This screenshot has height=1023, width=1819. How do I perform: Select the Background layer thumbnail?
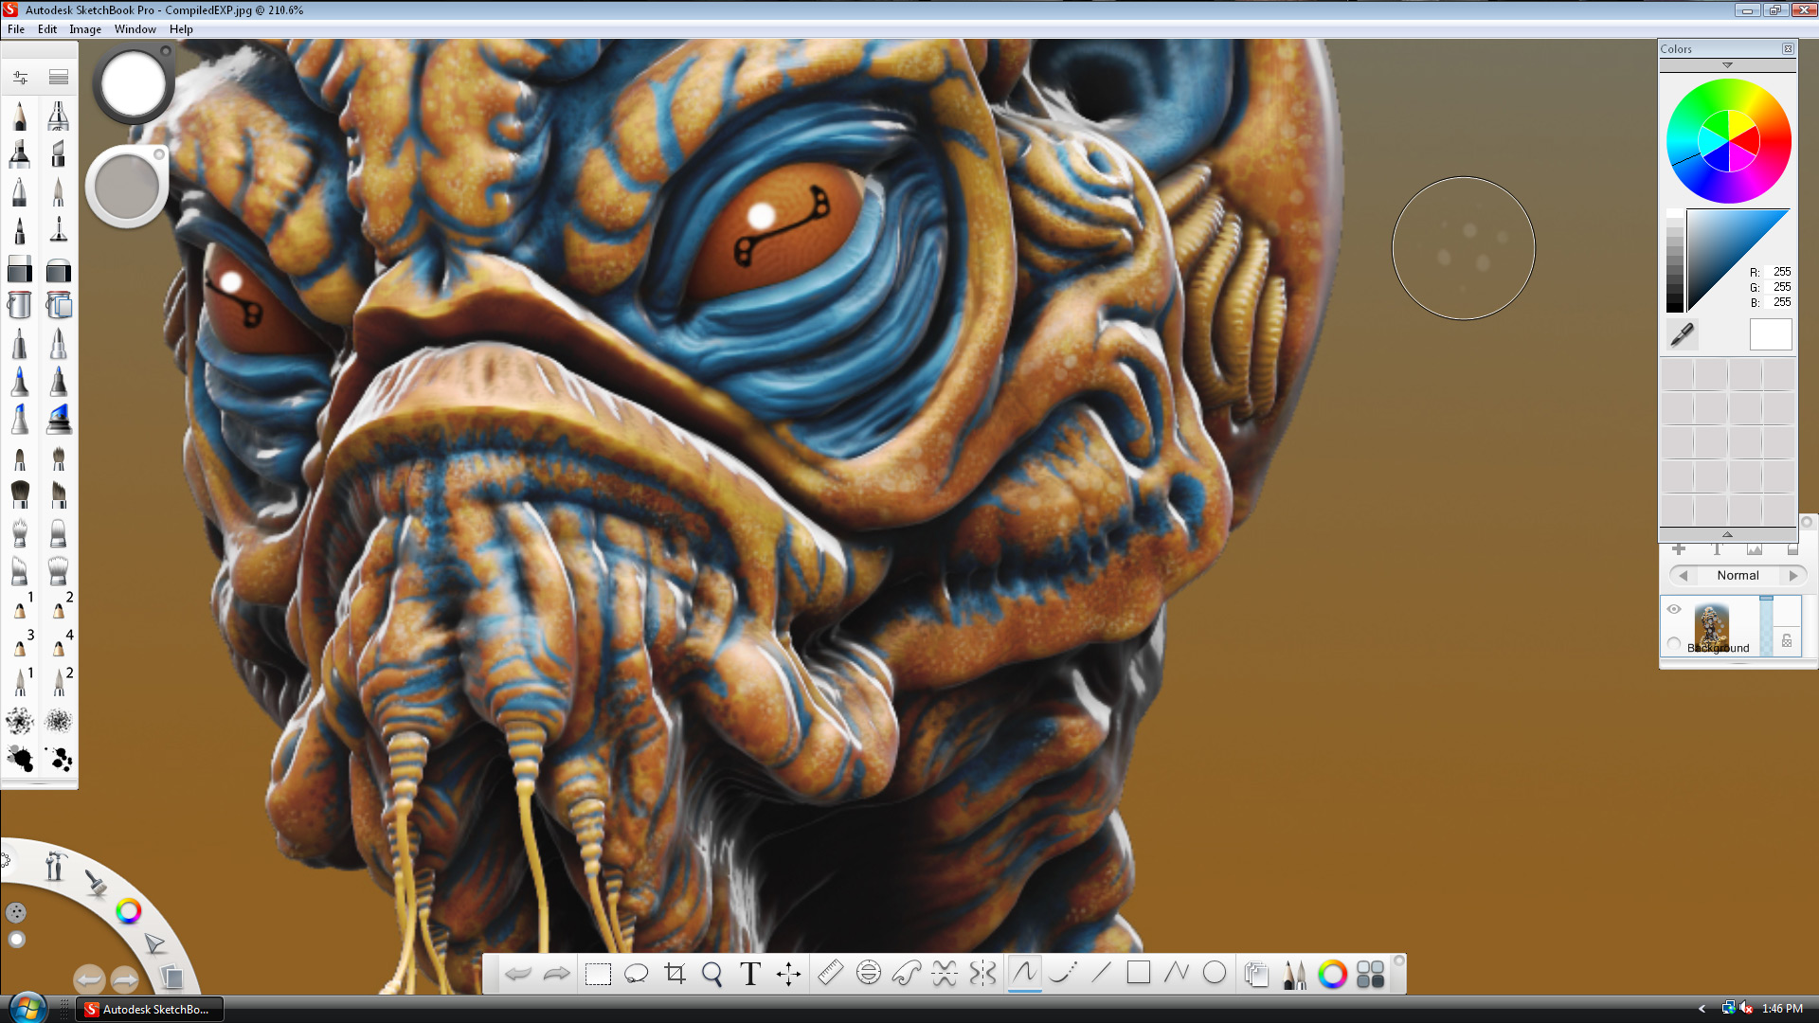point(1712,627)
